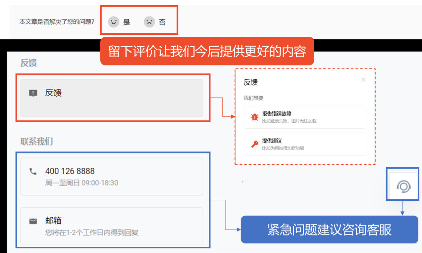Click the blue 紧急问题建议咨询客服 banner
The image size is (422, 253).
pyautogui.click(x=329, y=230)
